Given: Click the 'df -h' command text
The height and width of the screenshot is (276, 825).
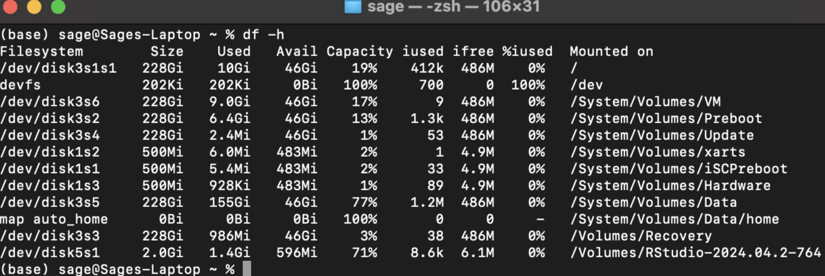Looking at the screenshot, I should point(263,34).
